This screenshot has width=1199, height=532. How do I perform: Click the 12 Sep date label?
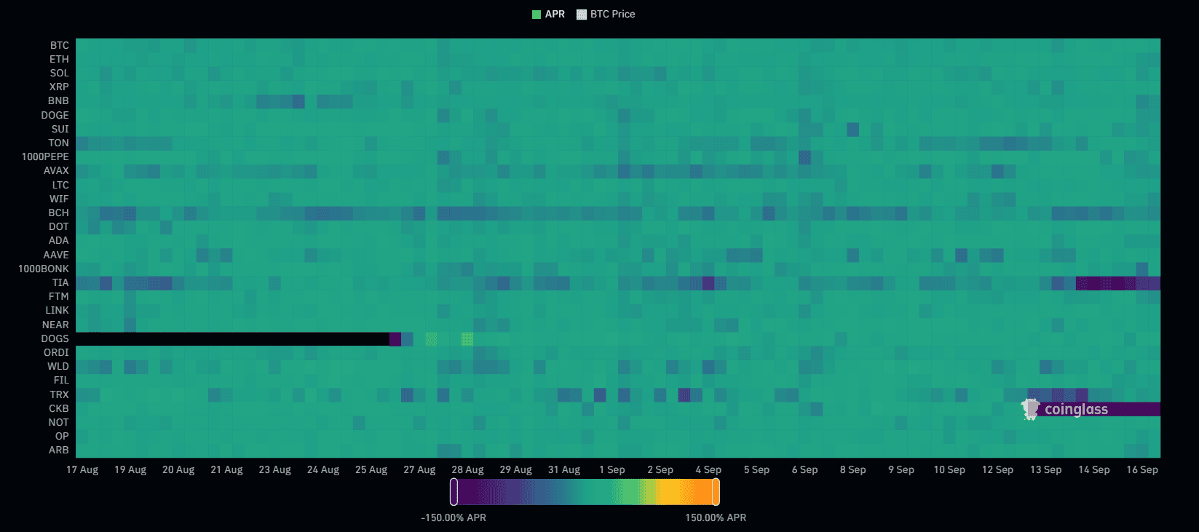(x=997, y=469)
